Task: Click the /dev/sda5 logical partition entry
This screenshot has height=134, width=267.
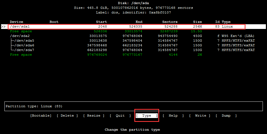Action: (x=24, y=41)
